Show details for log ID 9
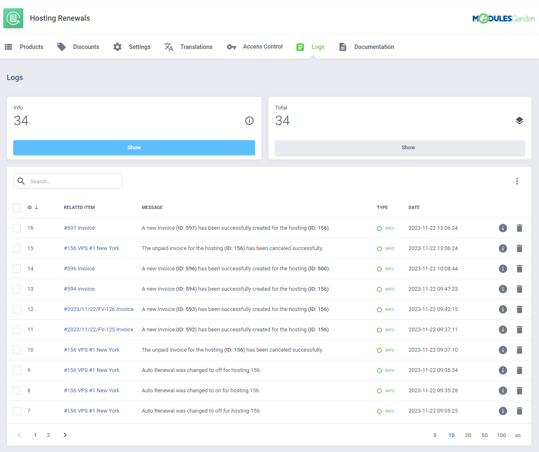The width and height of the screenshot is (539, 452). (x=503, y=370)
